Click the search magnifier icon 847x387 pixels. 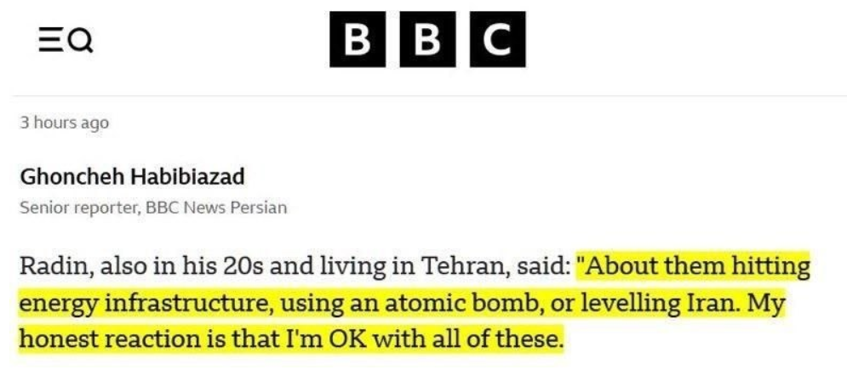(x=81, y=40)
